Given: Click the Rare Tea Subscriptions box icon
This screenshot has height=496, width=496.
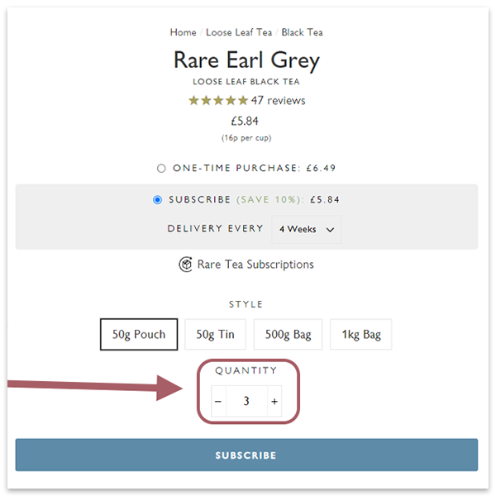Looking at the screenshot, I should [x=185, y=265].
